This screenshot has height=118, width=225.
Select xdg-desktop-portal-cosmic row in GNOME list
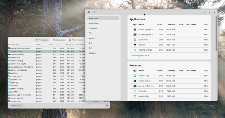click(46, 67)
